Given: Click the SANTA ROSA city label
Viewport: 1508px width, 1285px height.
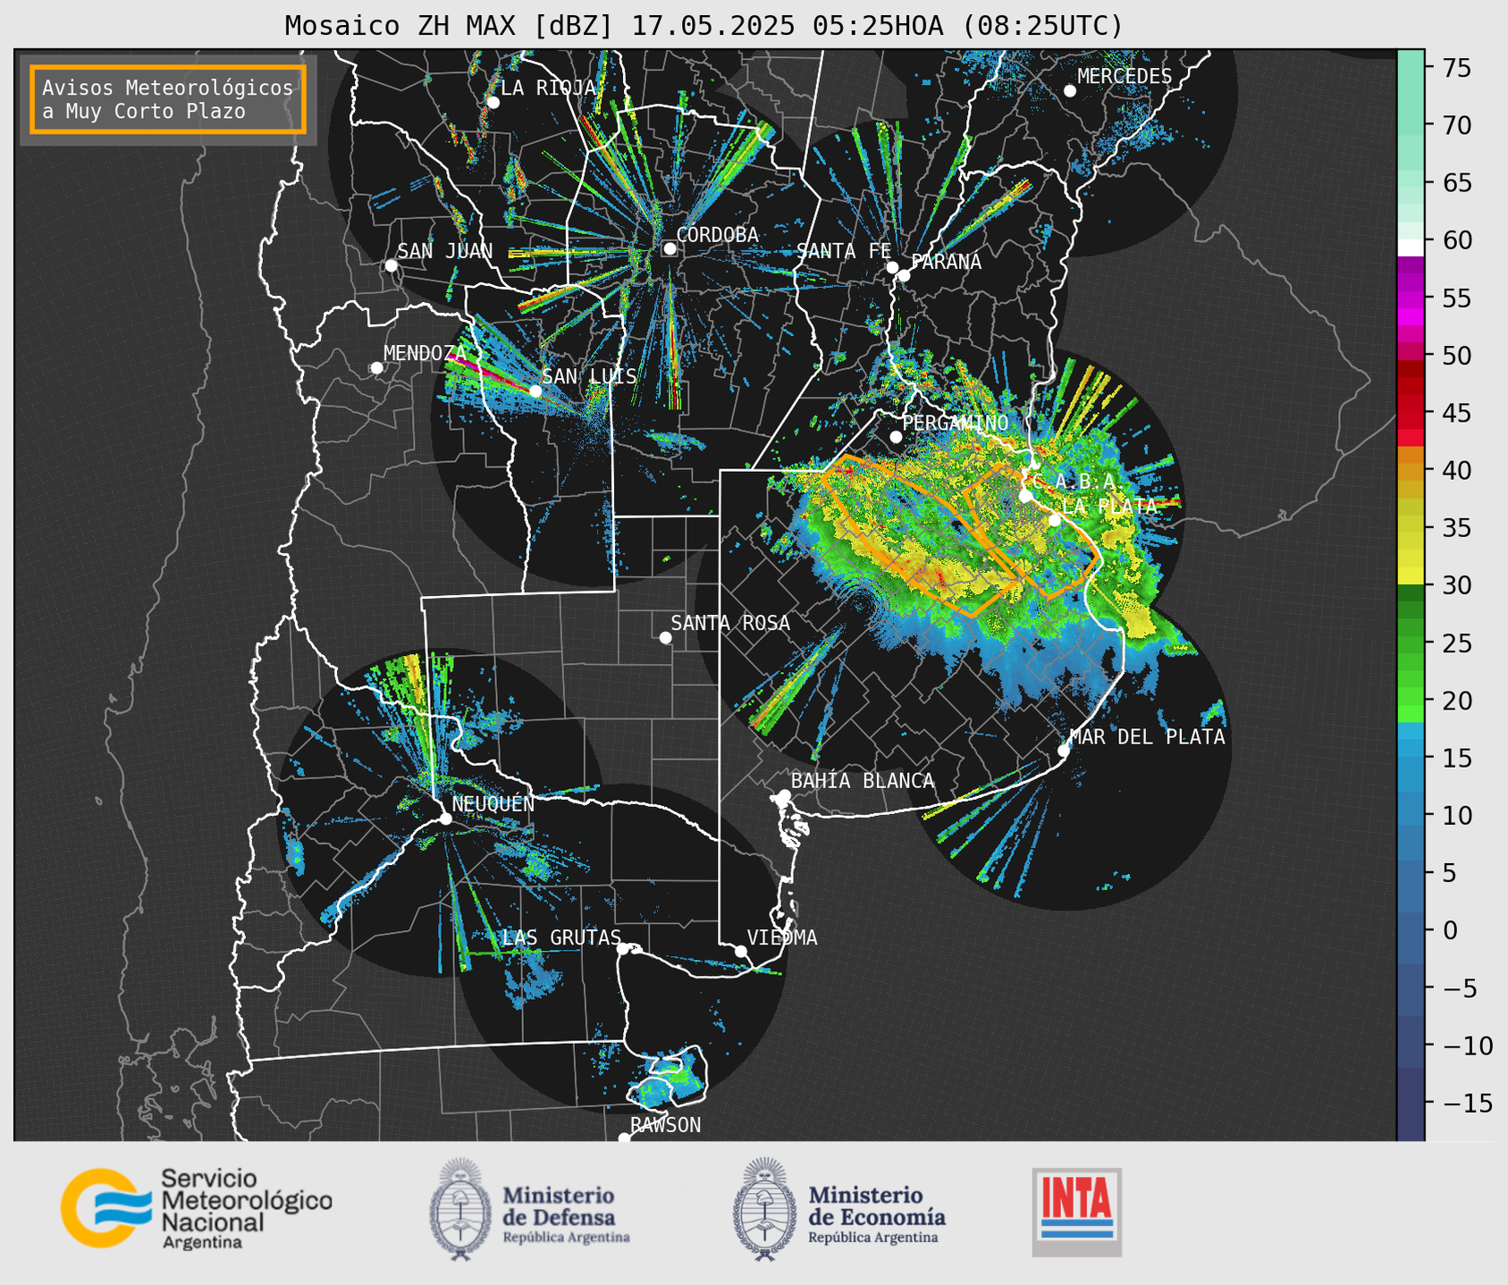Looking at the screenshot, I should pyautogui.click(x=730, y=623).
